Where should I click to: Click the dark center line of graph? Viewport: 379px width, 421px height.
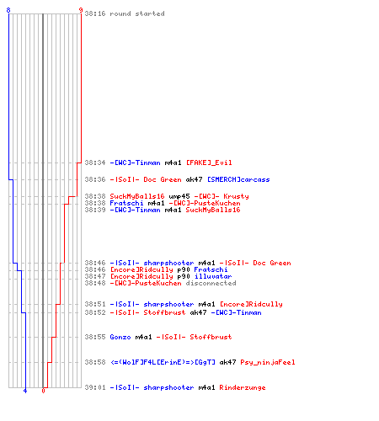[x=43, y=200]
